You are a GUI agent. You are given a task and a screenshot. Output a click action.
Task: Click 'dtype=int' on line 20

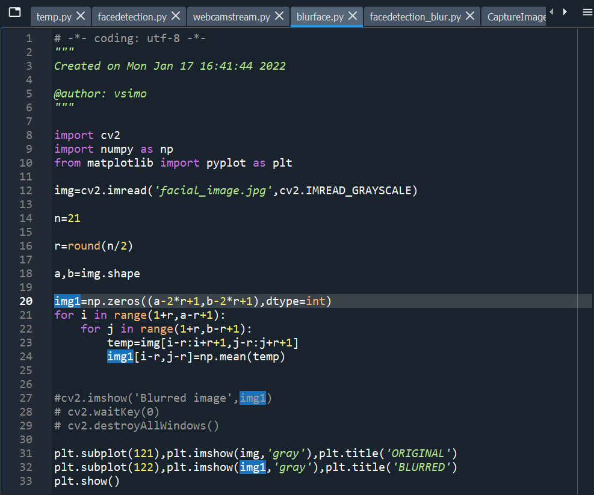click(295, 301)
